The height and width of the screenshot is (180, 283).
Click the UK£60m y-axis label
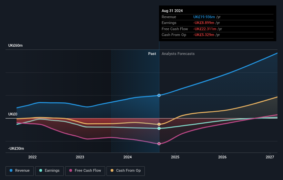16,45
